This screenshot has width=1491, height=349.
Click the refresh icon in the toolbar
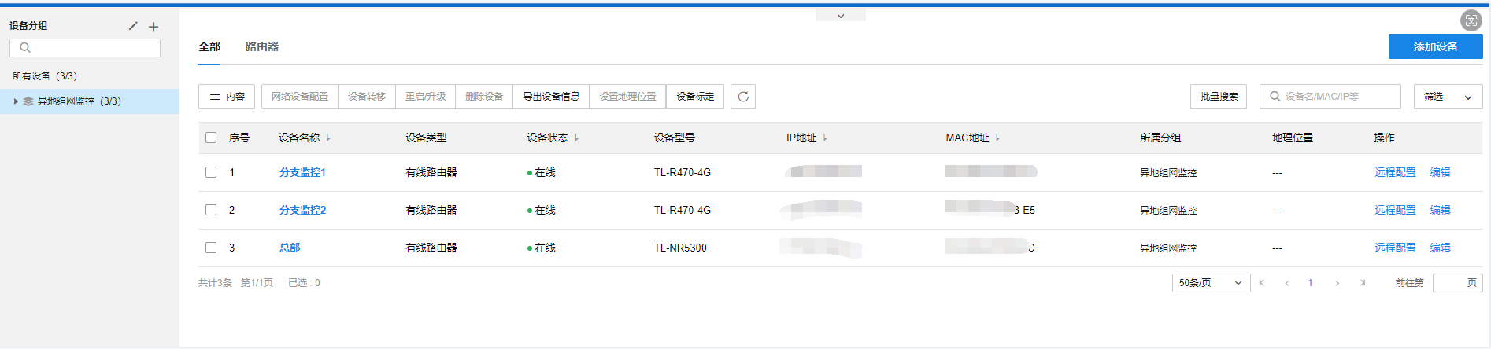point(743,97)
